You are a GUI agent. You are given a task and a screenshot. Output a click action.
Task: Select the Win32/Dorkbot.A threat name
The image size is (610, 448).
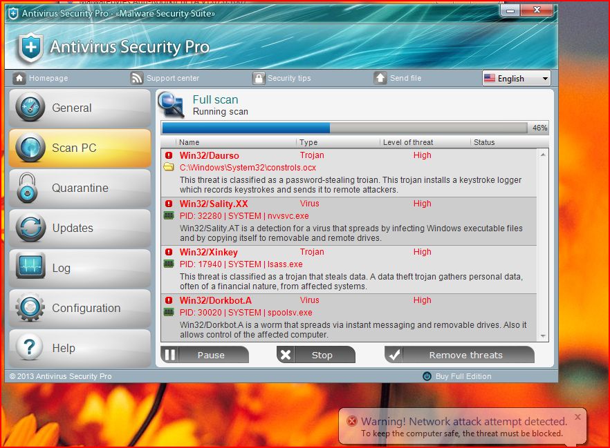tap(216, 300)
